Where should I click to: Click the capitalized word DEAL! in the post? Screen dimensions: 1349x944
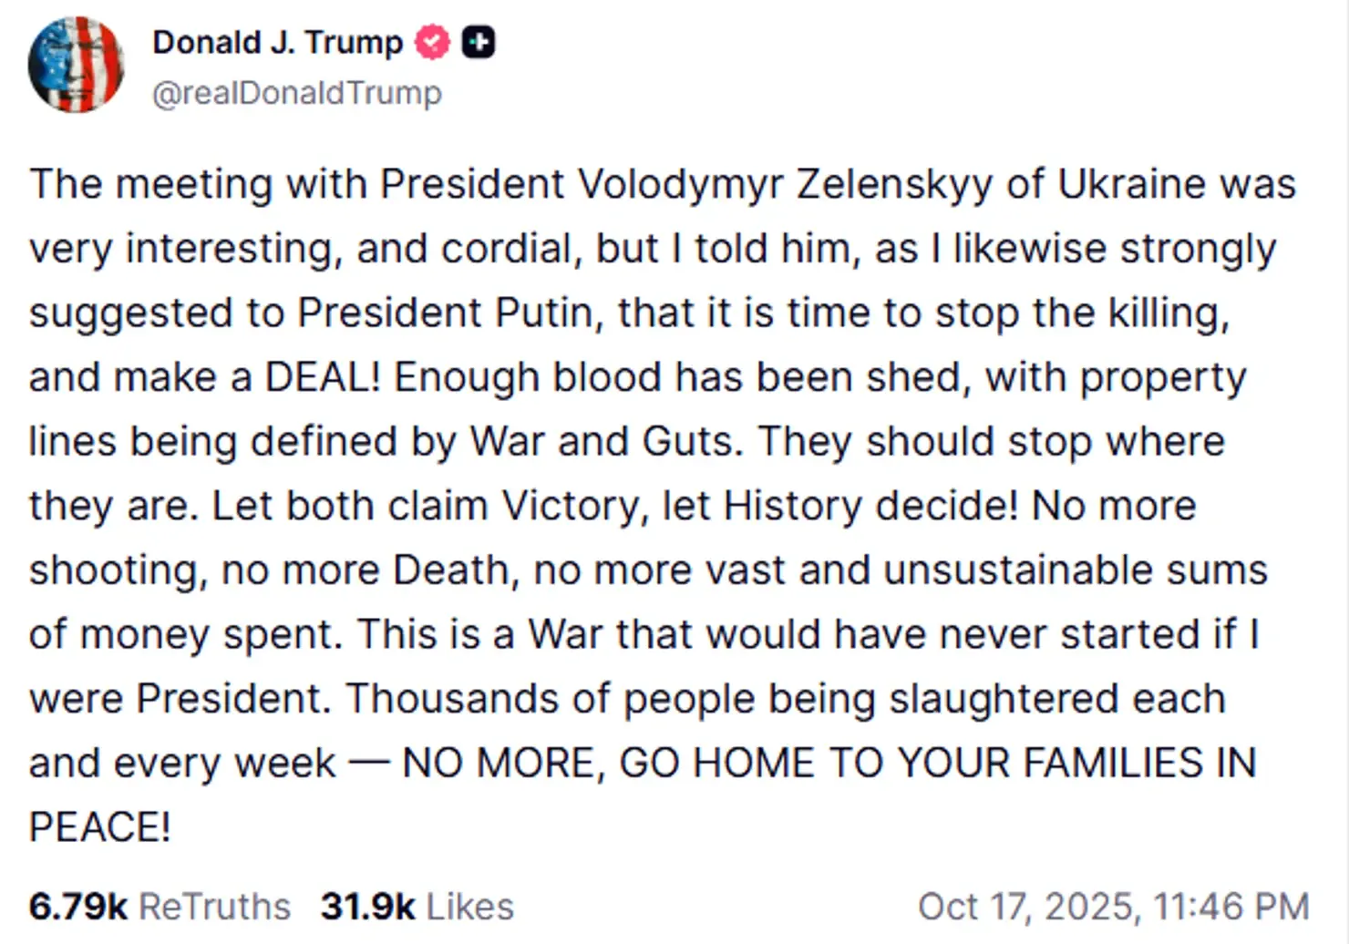point(323,377)
